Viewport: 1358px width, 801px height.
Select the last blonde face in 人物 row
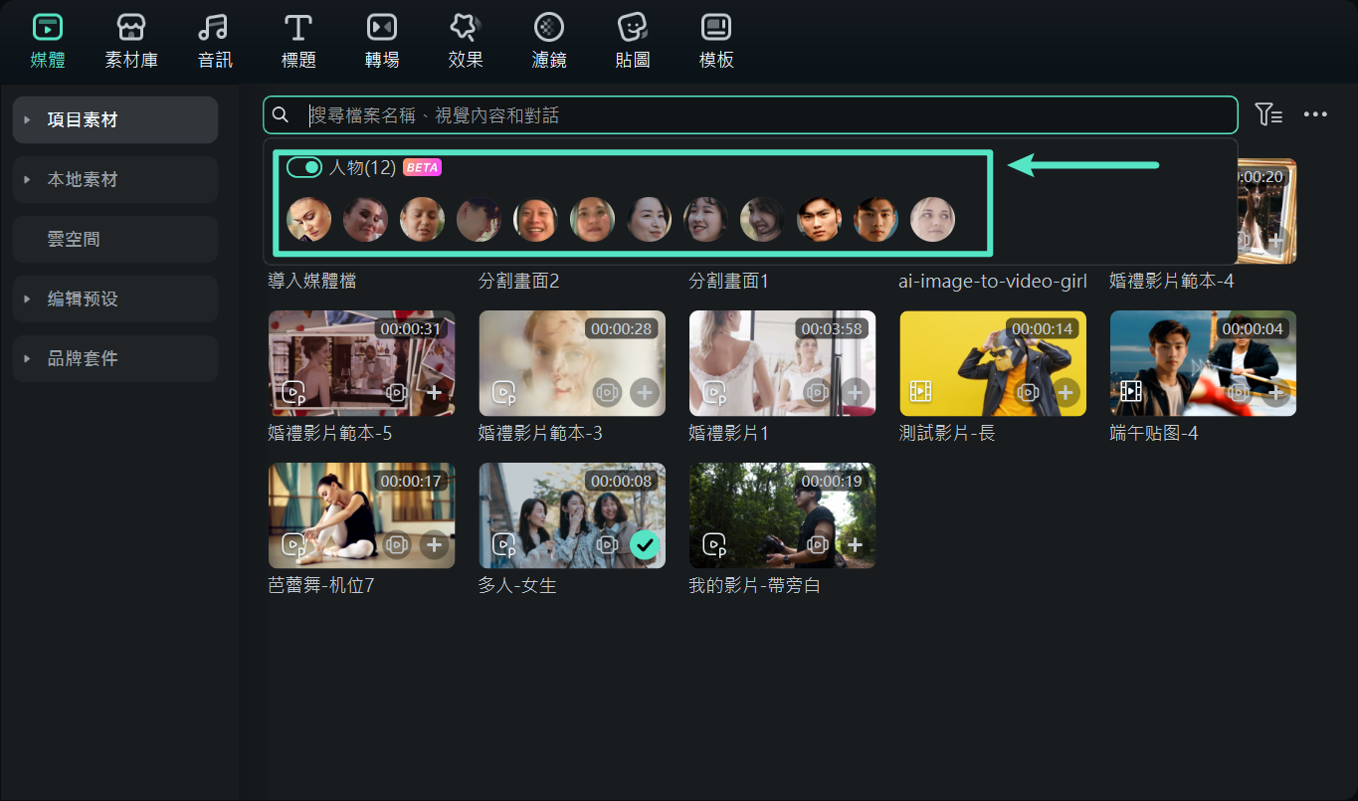932,220
